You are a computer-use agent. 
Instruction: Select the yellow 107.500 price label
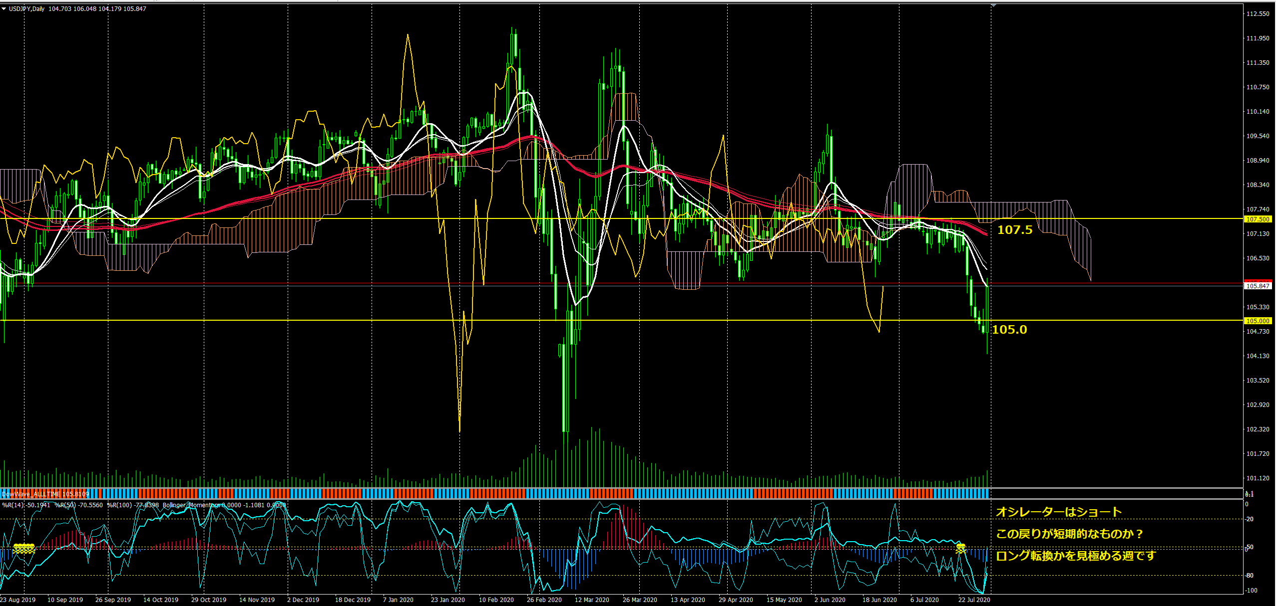pos(1258,219)
